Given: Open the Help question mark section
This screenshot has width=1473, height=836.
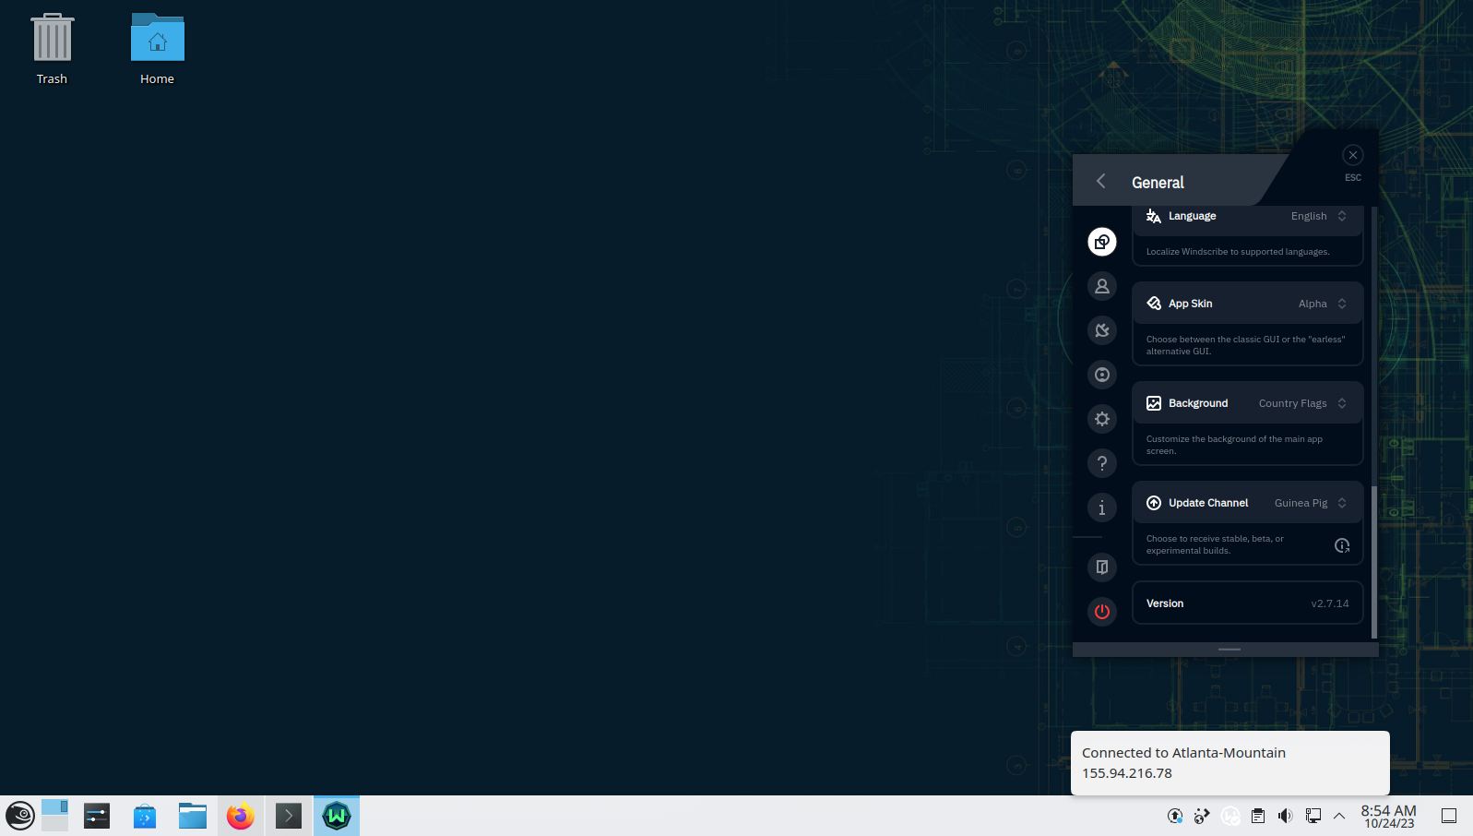Looking at the screenshot, I should click(x=1101, y=463).
